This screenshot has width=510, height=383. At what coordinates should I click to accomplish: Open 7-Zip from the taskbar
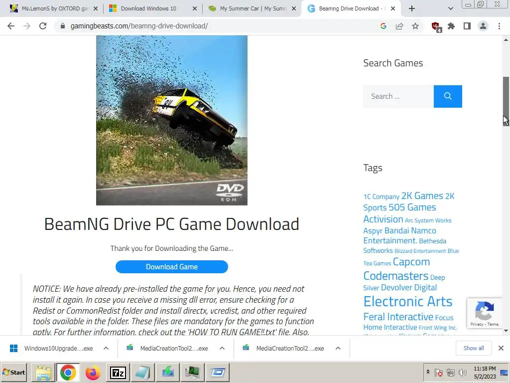coord(118,373)
